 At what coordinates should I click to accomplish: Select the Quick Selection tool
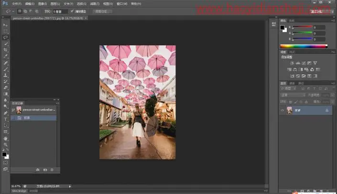pyautogui.click(x=5, y=44)
